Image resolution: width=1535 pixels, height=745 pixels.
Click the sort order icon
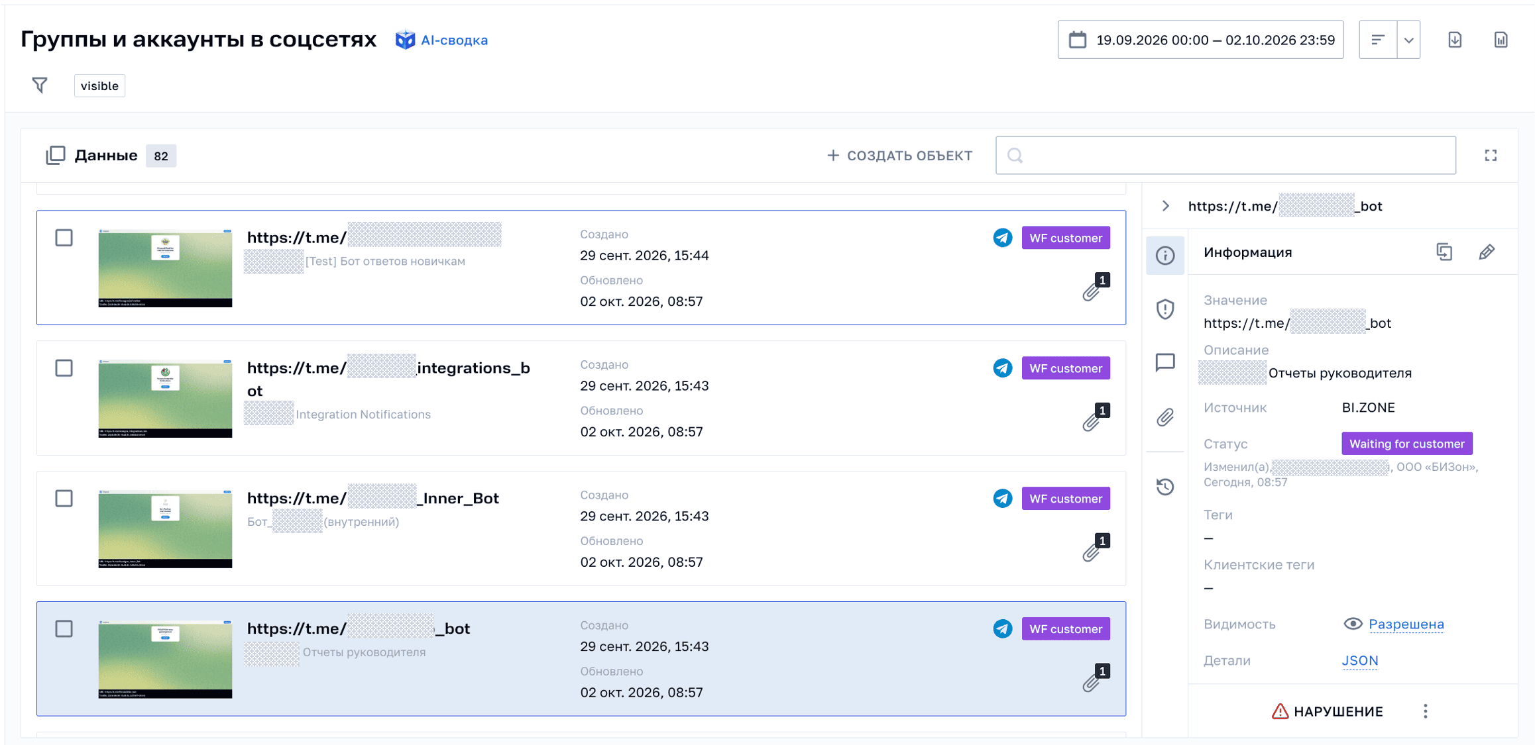tap(1378, 40)
